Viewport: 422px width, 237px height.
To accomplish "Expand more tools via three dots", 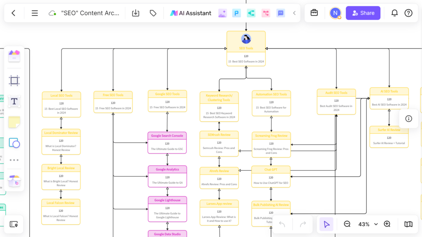I will (x=14, y=160).
